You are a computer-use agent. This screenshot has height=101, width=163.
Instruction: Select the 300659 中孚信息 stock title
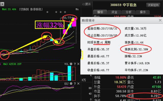(x=123, y=5)
